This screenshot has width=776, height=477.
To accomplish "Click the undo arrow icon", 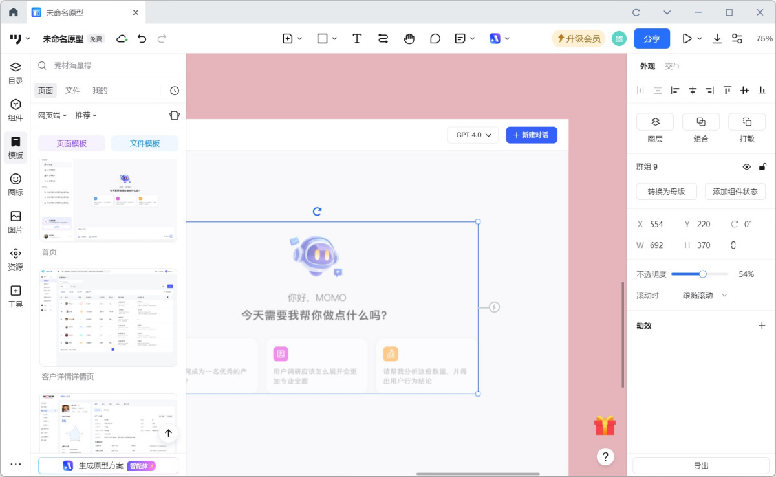I will coord(142,39).
